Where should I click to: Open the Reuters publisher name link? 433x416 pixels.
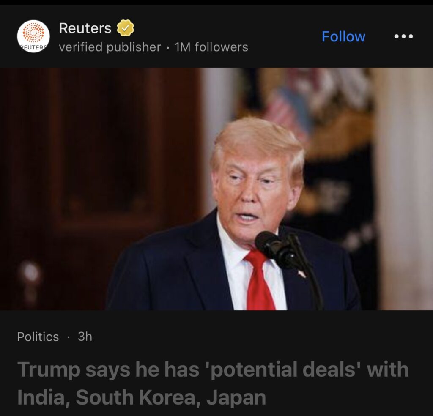click(x=85, y=28)
